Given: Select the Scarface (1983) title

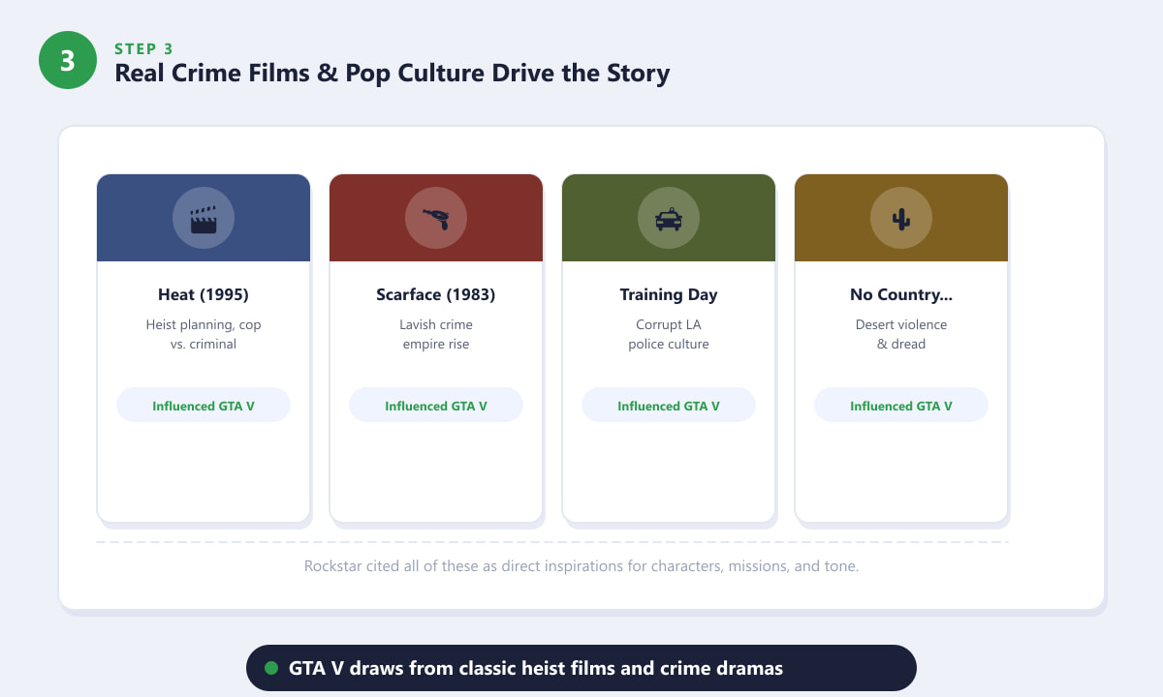Looking at the screenshot, I should point(436,295).
